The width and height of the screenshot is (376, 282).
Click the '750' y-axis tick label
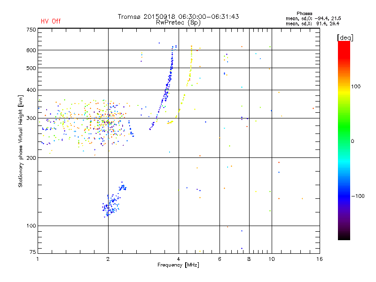pos(31,30)
